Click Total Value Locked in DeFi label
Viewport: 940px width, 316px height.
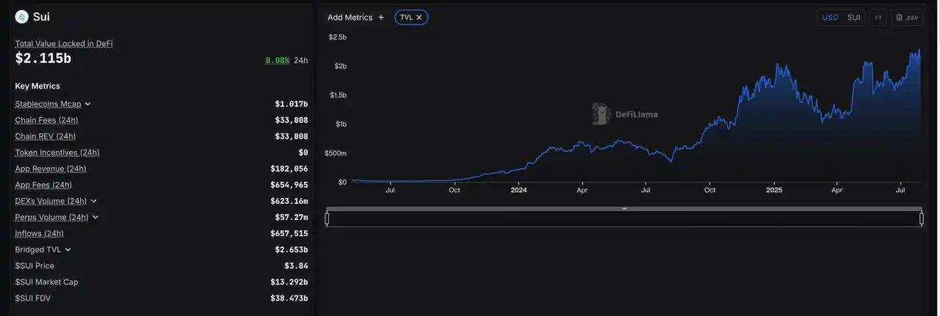64,43
